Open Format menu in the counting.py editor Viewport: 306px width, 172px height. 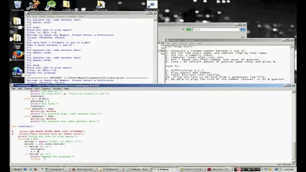coord(28,89)
